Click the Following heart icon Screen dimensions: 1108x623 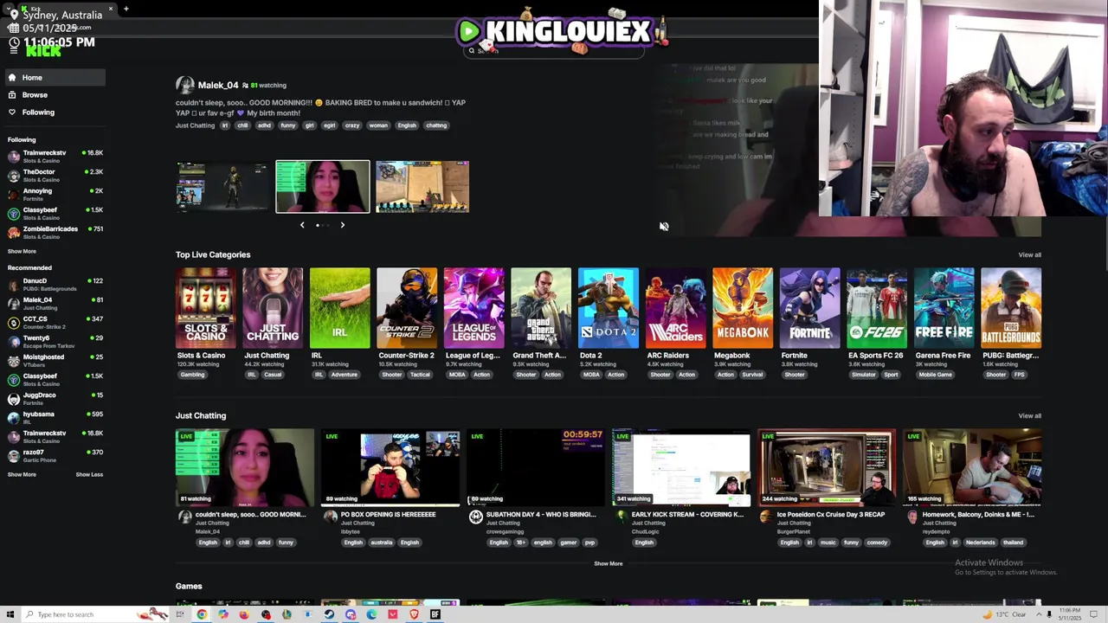(12, 112)
